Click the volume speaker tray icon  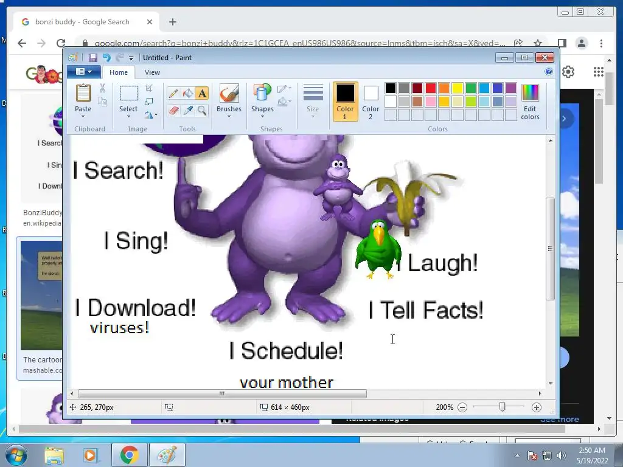click(x=562, y=455)
